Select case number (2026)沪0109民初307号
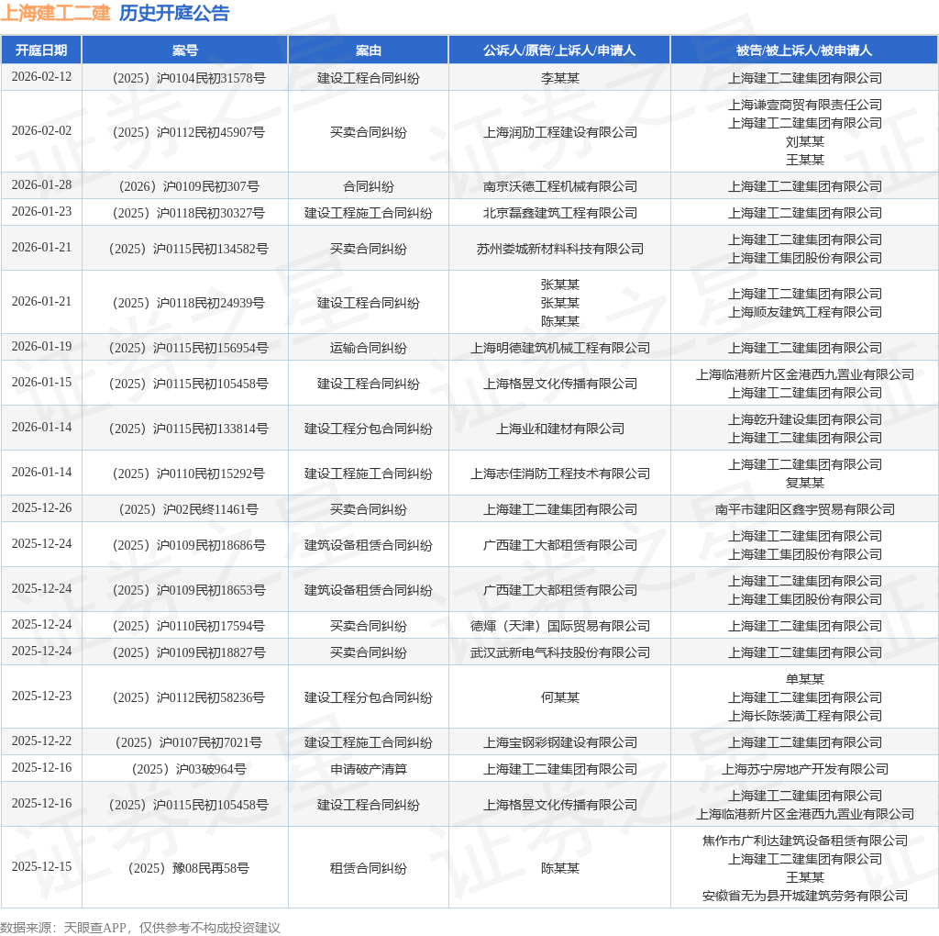 click(x=189, y=186)
